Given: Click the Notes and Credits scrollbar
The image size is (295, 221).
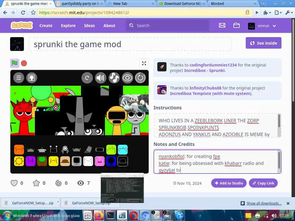Looking at the screenshot, I should tap(279, 161).
